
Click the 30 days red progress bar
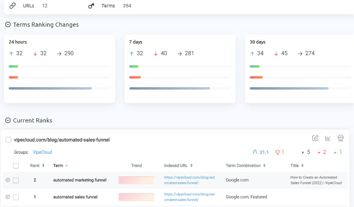(256, 77)
